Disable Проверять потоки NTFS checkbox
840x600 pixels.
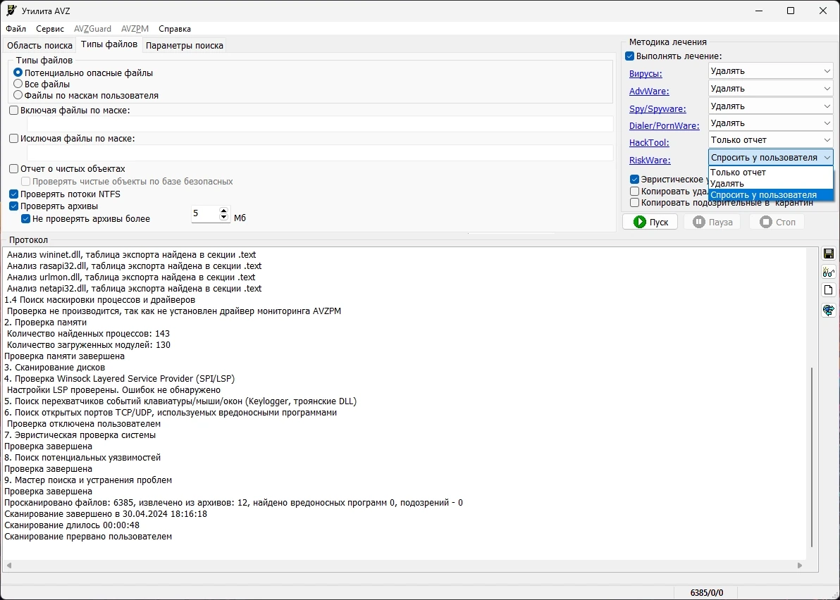coord(14,194)
